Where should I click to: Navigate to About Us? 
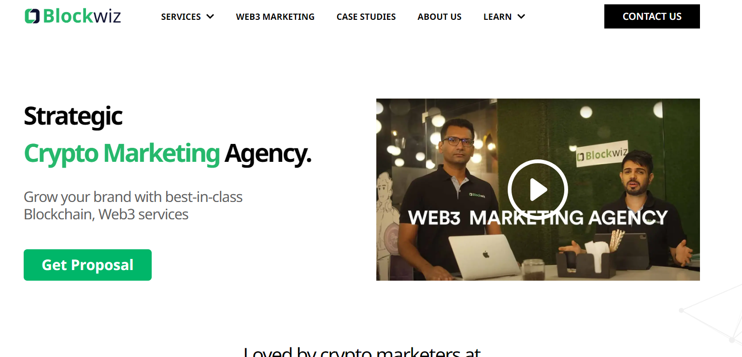[x=440, y=17]
